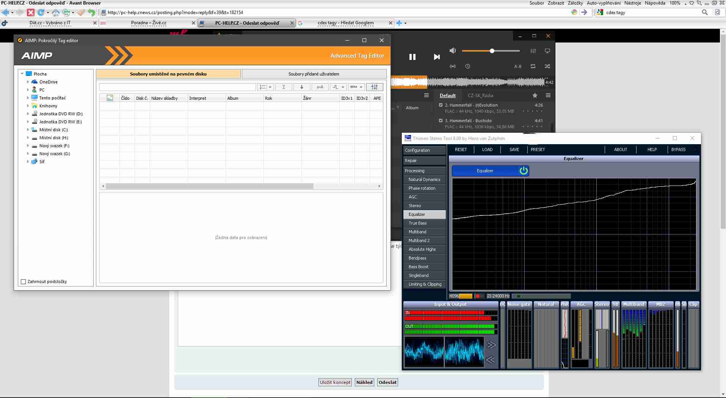Click the search field in tag editor

[177, 87]
